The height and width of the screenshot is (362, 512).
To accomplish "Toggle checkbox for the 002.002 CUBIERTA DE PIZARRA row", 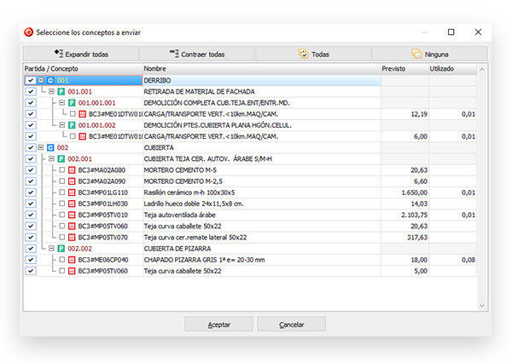I will point(31,249).
